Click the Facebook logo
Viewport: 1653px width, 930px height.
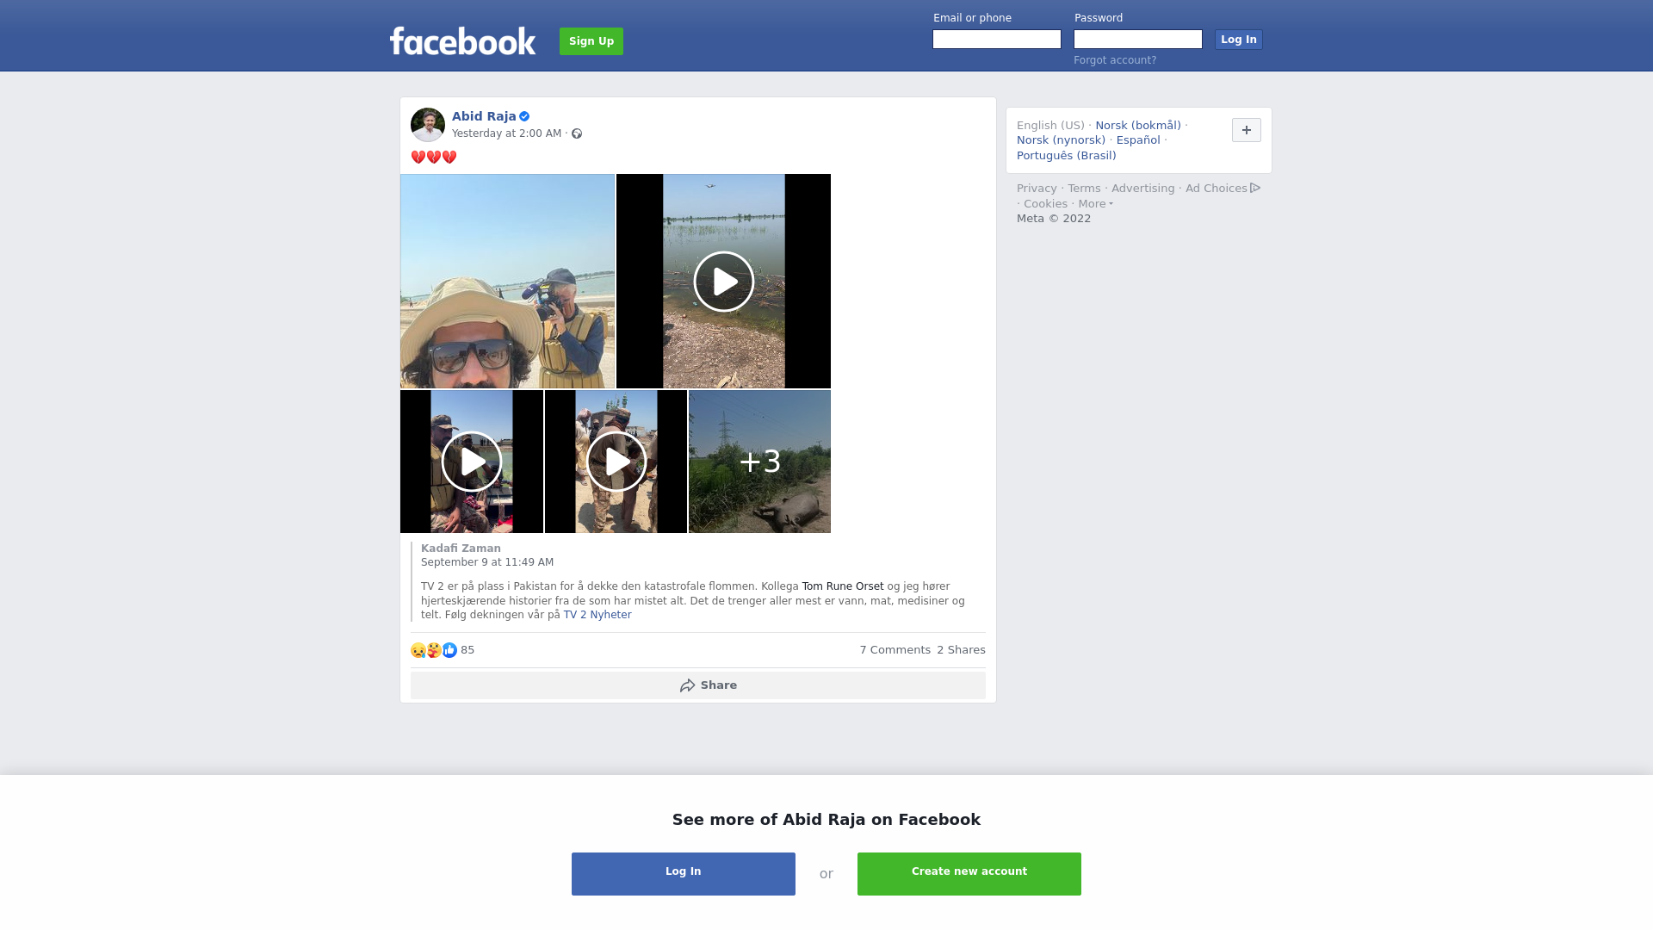[462, 40]
